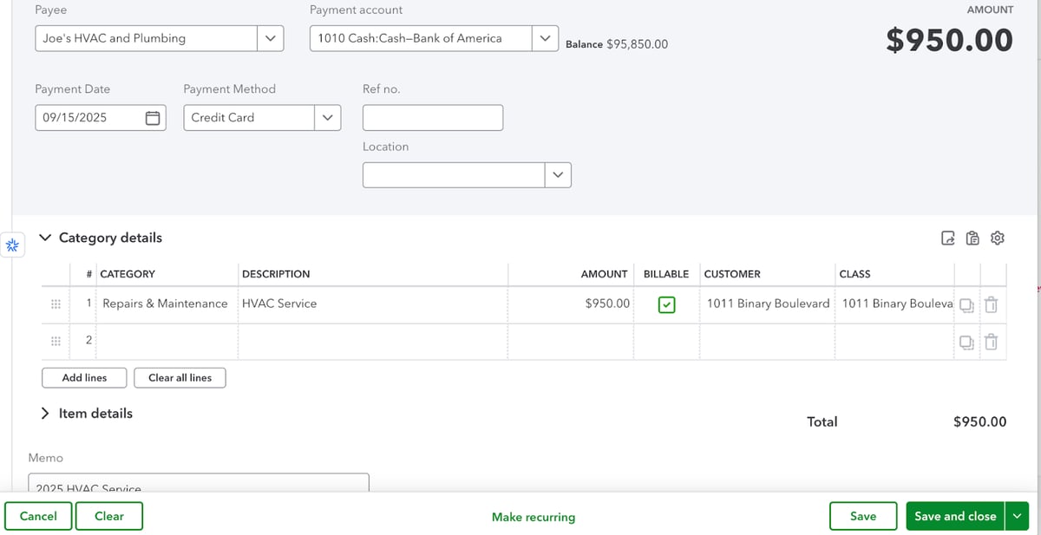Open the Payment Date calendar picker
1041x535 pixels.
pyautogui.click(x=152, y=118)
